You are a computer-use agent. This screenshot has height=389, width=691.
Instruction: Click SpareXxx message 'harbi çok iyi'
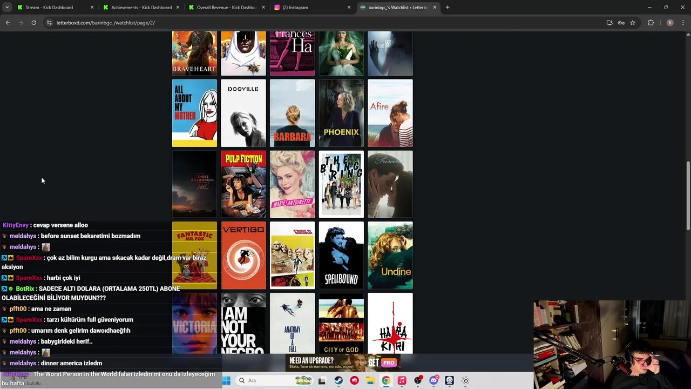63,278
